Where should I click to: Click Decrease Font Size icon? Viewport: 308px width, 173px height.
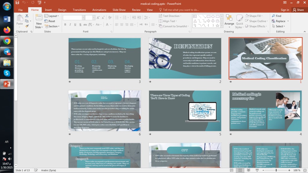pyautogui.click(x=103, y=18)
